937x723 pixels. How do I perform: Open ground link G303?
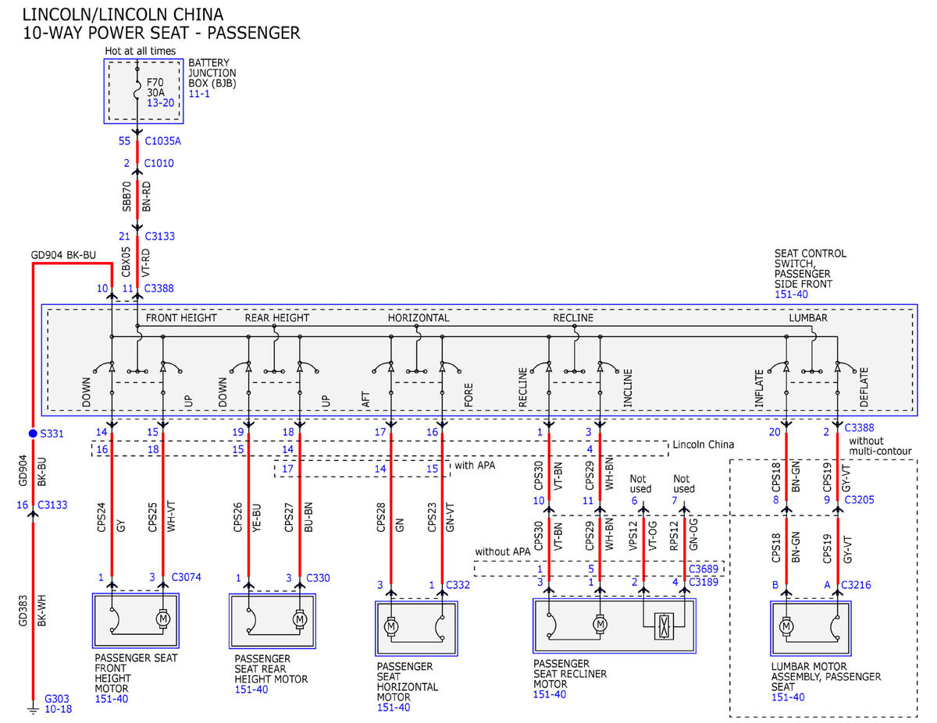[x=57, y=698]
